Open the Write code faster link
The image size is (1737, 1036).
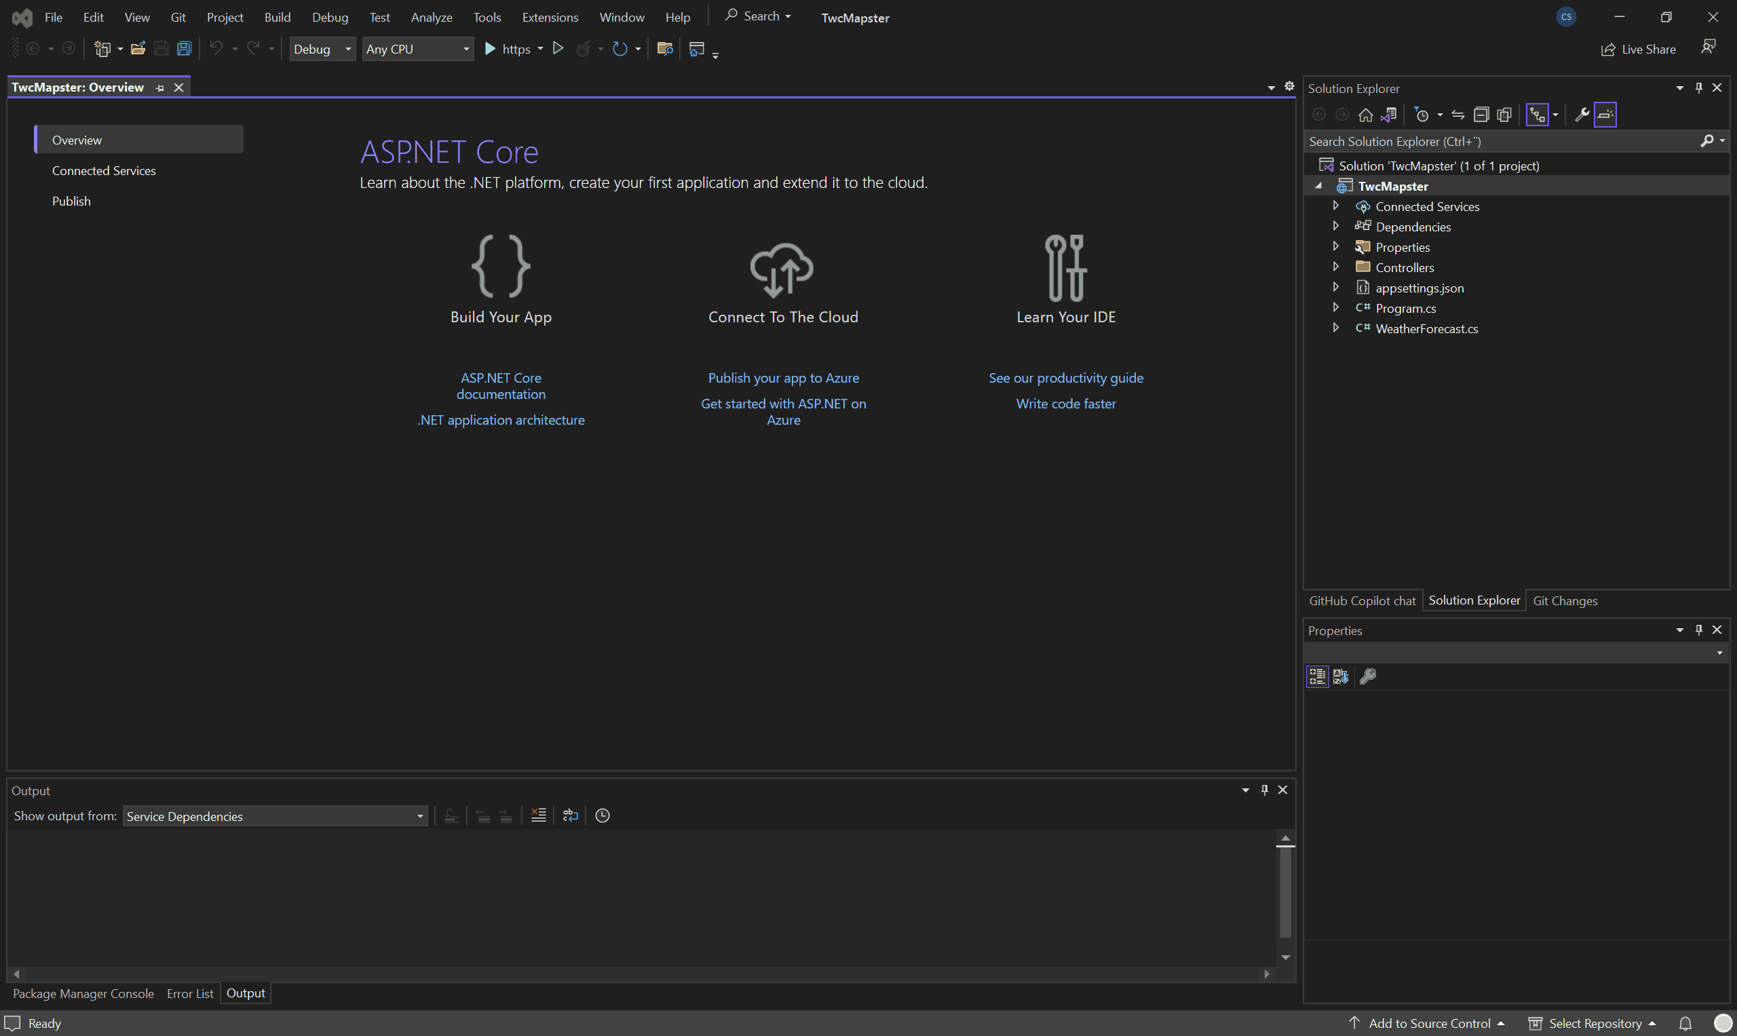(x=1066, y=404)
